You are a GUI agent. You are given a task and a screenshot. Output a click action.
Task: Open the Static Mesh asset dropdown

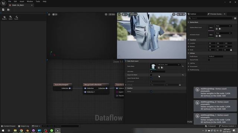pyautogui.click(x=169, y=65)
